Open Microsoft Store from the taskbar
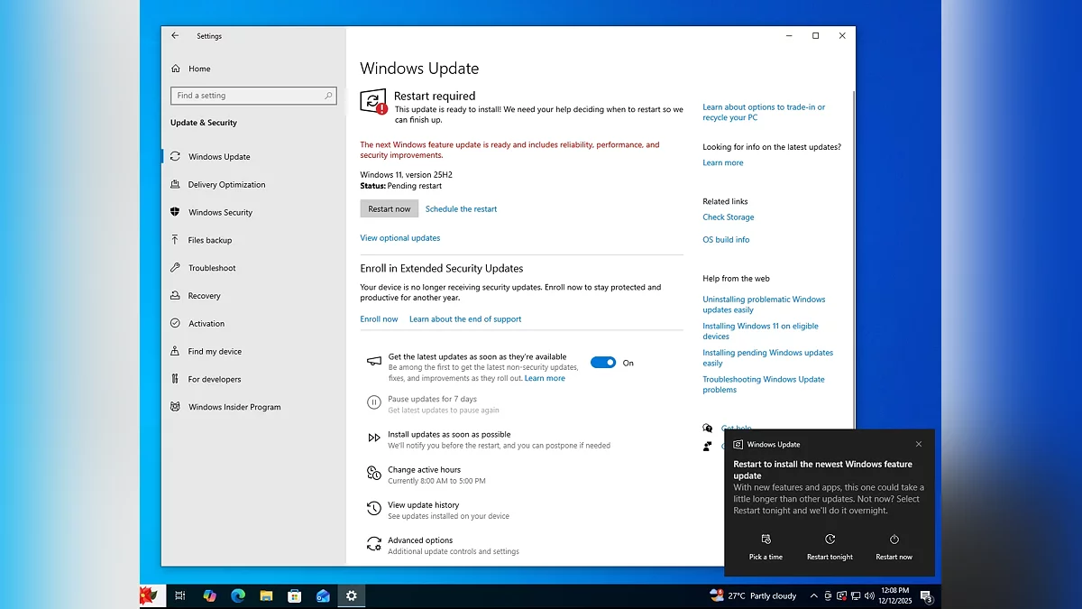 tap(294, 595)
